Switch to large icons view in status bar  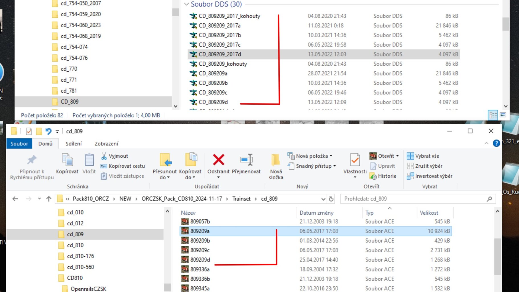pyautogui.click(x=503, y=115)
